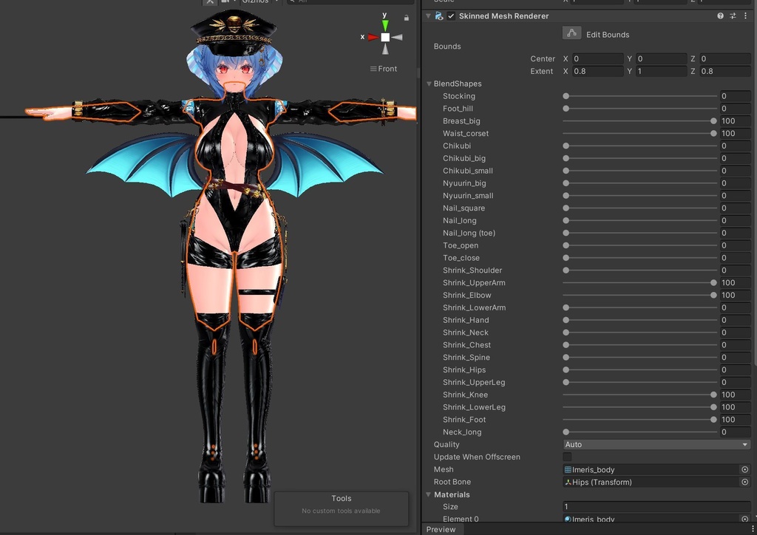The width and height of the screenshot is (757, 535).
Task: Toggle the Front view projection label
Action: click(384, 69)
